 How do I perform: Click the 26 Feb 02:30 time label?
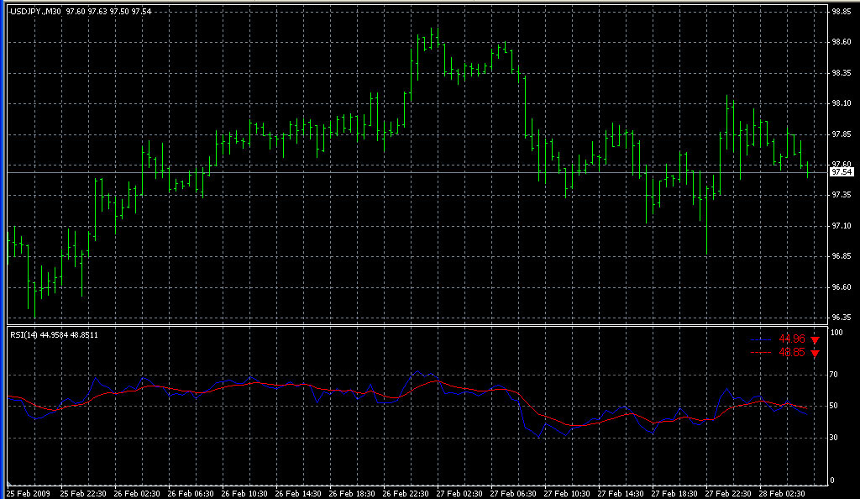(x=137, y=493)
